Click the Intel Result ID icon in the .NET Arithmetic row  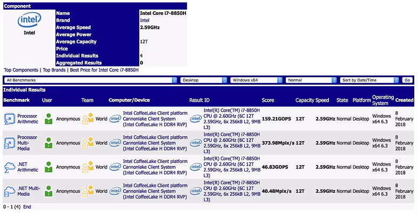point(196,167)
